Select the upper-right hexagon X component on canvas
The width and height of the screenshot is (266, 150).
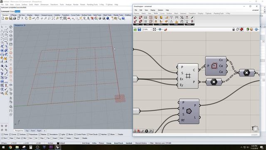tap(246, 73)
